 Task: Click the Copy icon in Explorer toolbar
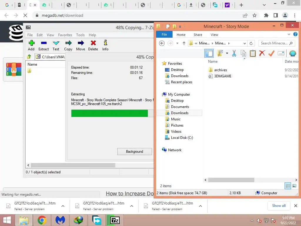tap(243, 53)
